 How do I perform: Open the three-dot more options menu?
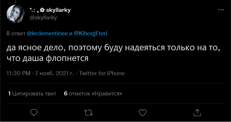220,10
